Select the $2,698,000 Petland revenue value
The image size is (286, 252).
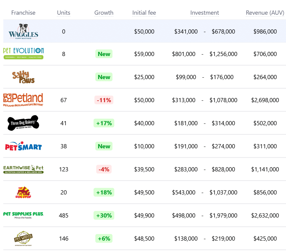(x=265, y=100)
